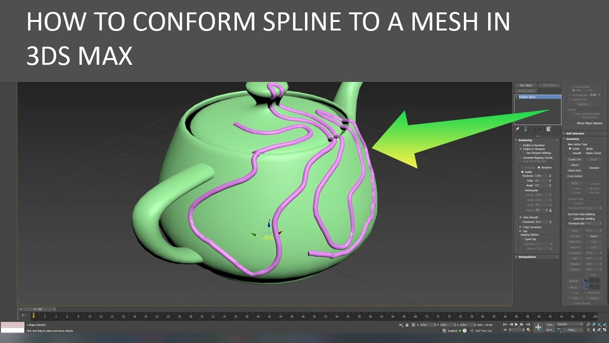This screenshot has width=609, height=343.
Task: Toggle Enable In Viewport checkbox
Action: point(521,149)
